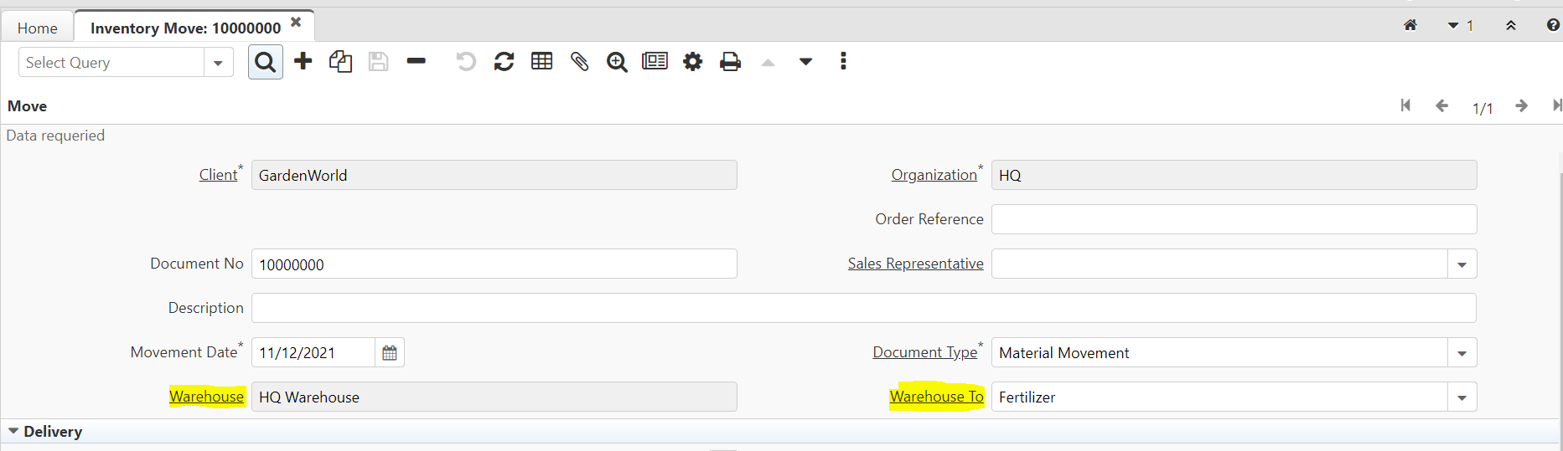Open attachments with the paperclip icon
Screen dimensions: 1563x451
pos(579,61)
